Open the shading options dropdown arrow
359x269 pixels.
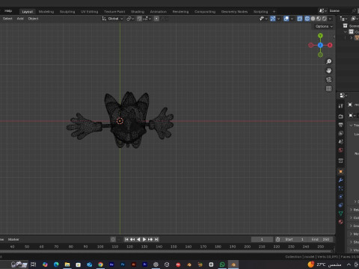pyautogui.click(x=331, y=19)
